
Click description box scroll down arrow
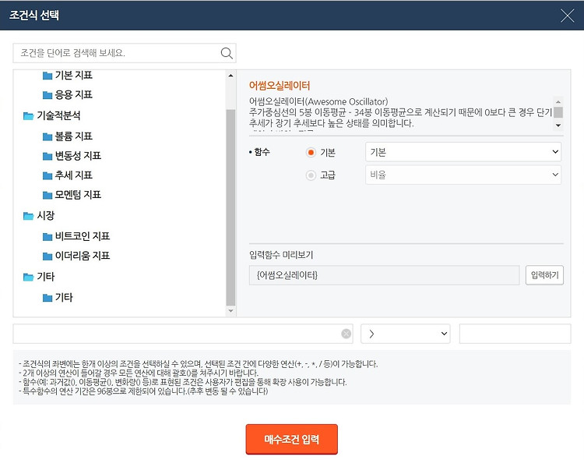pyautogui.click(x=558, y=126)
